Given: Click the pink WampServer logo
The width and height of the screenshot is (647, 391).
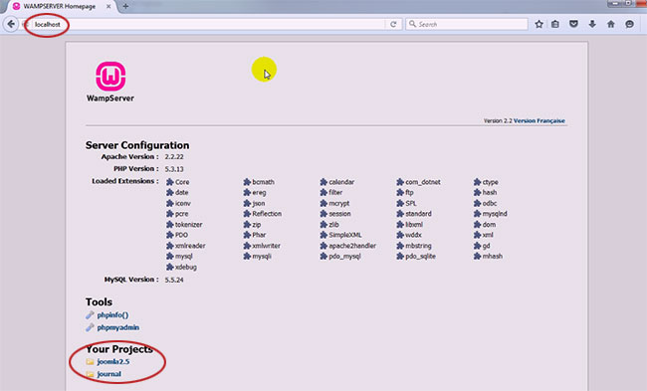Looking at the screenshot, I should click(x=110, y=77).
